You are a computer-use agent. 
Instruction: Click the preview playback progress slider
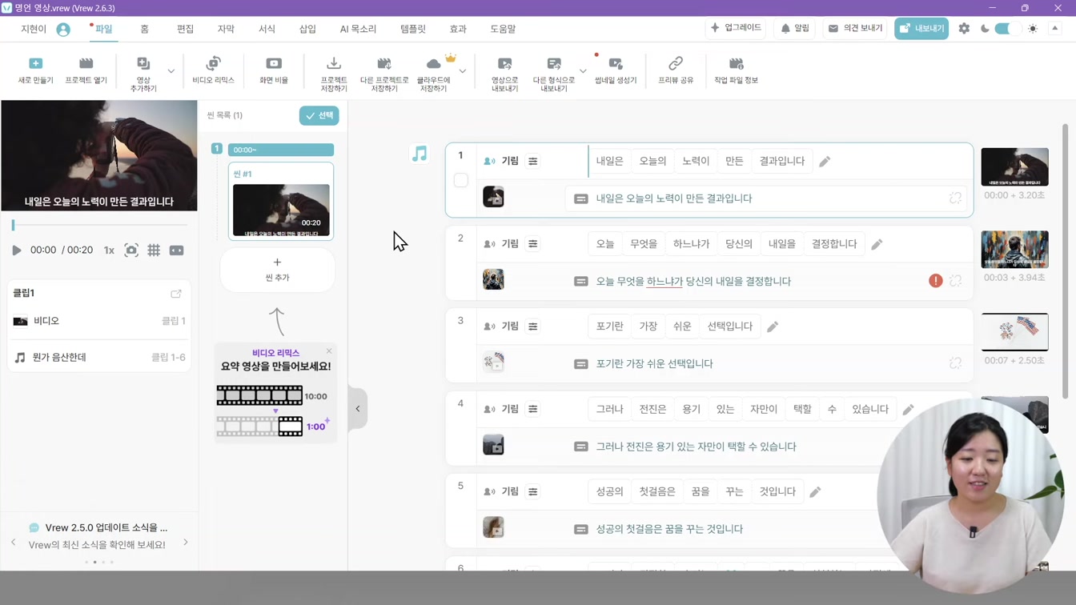[x=99, y=226]
